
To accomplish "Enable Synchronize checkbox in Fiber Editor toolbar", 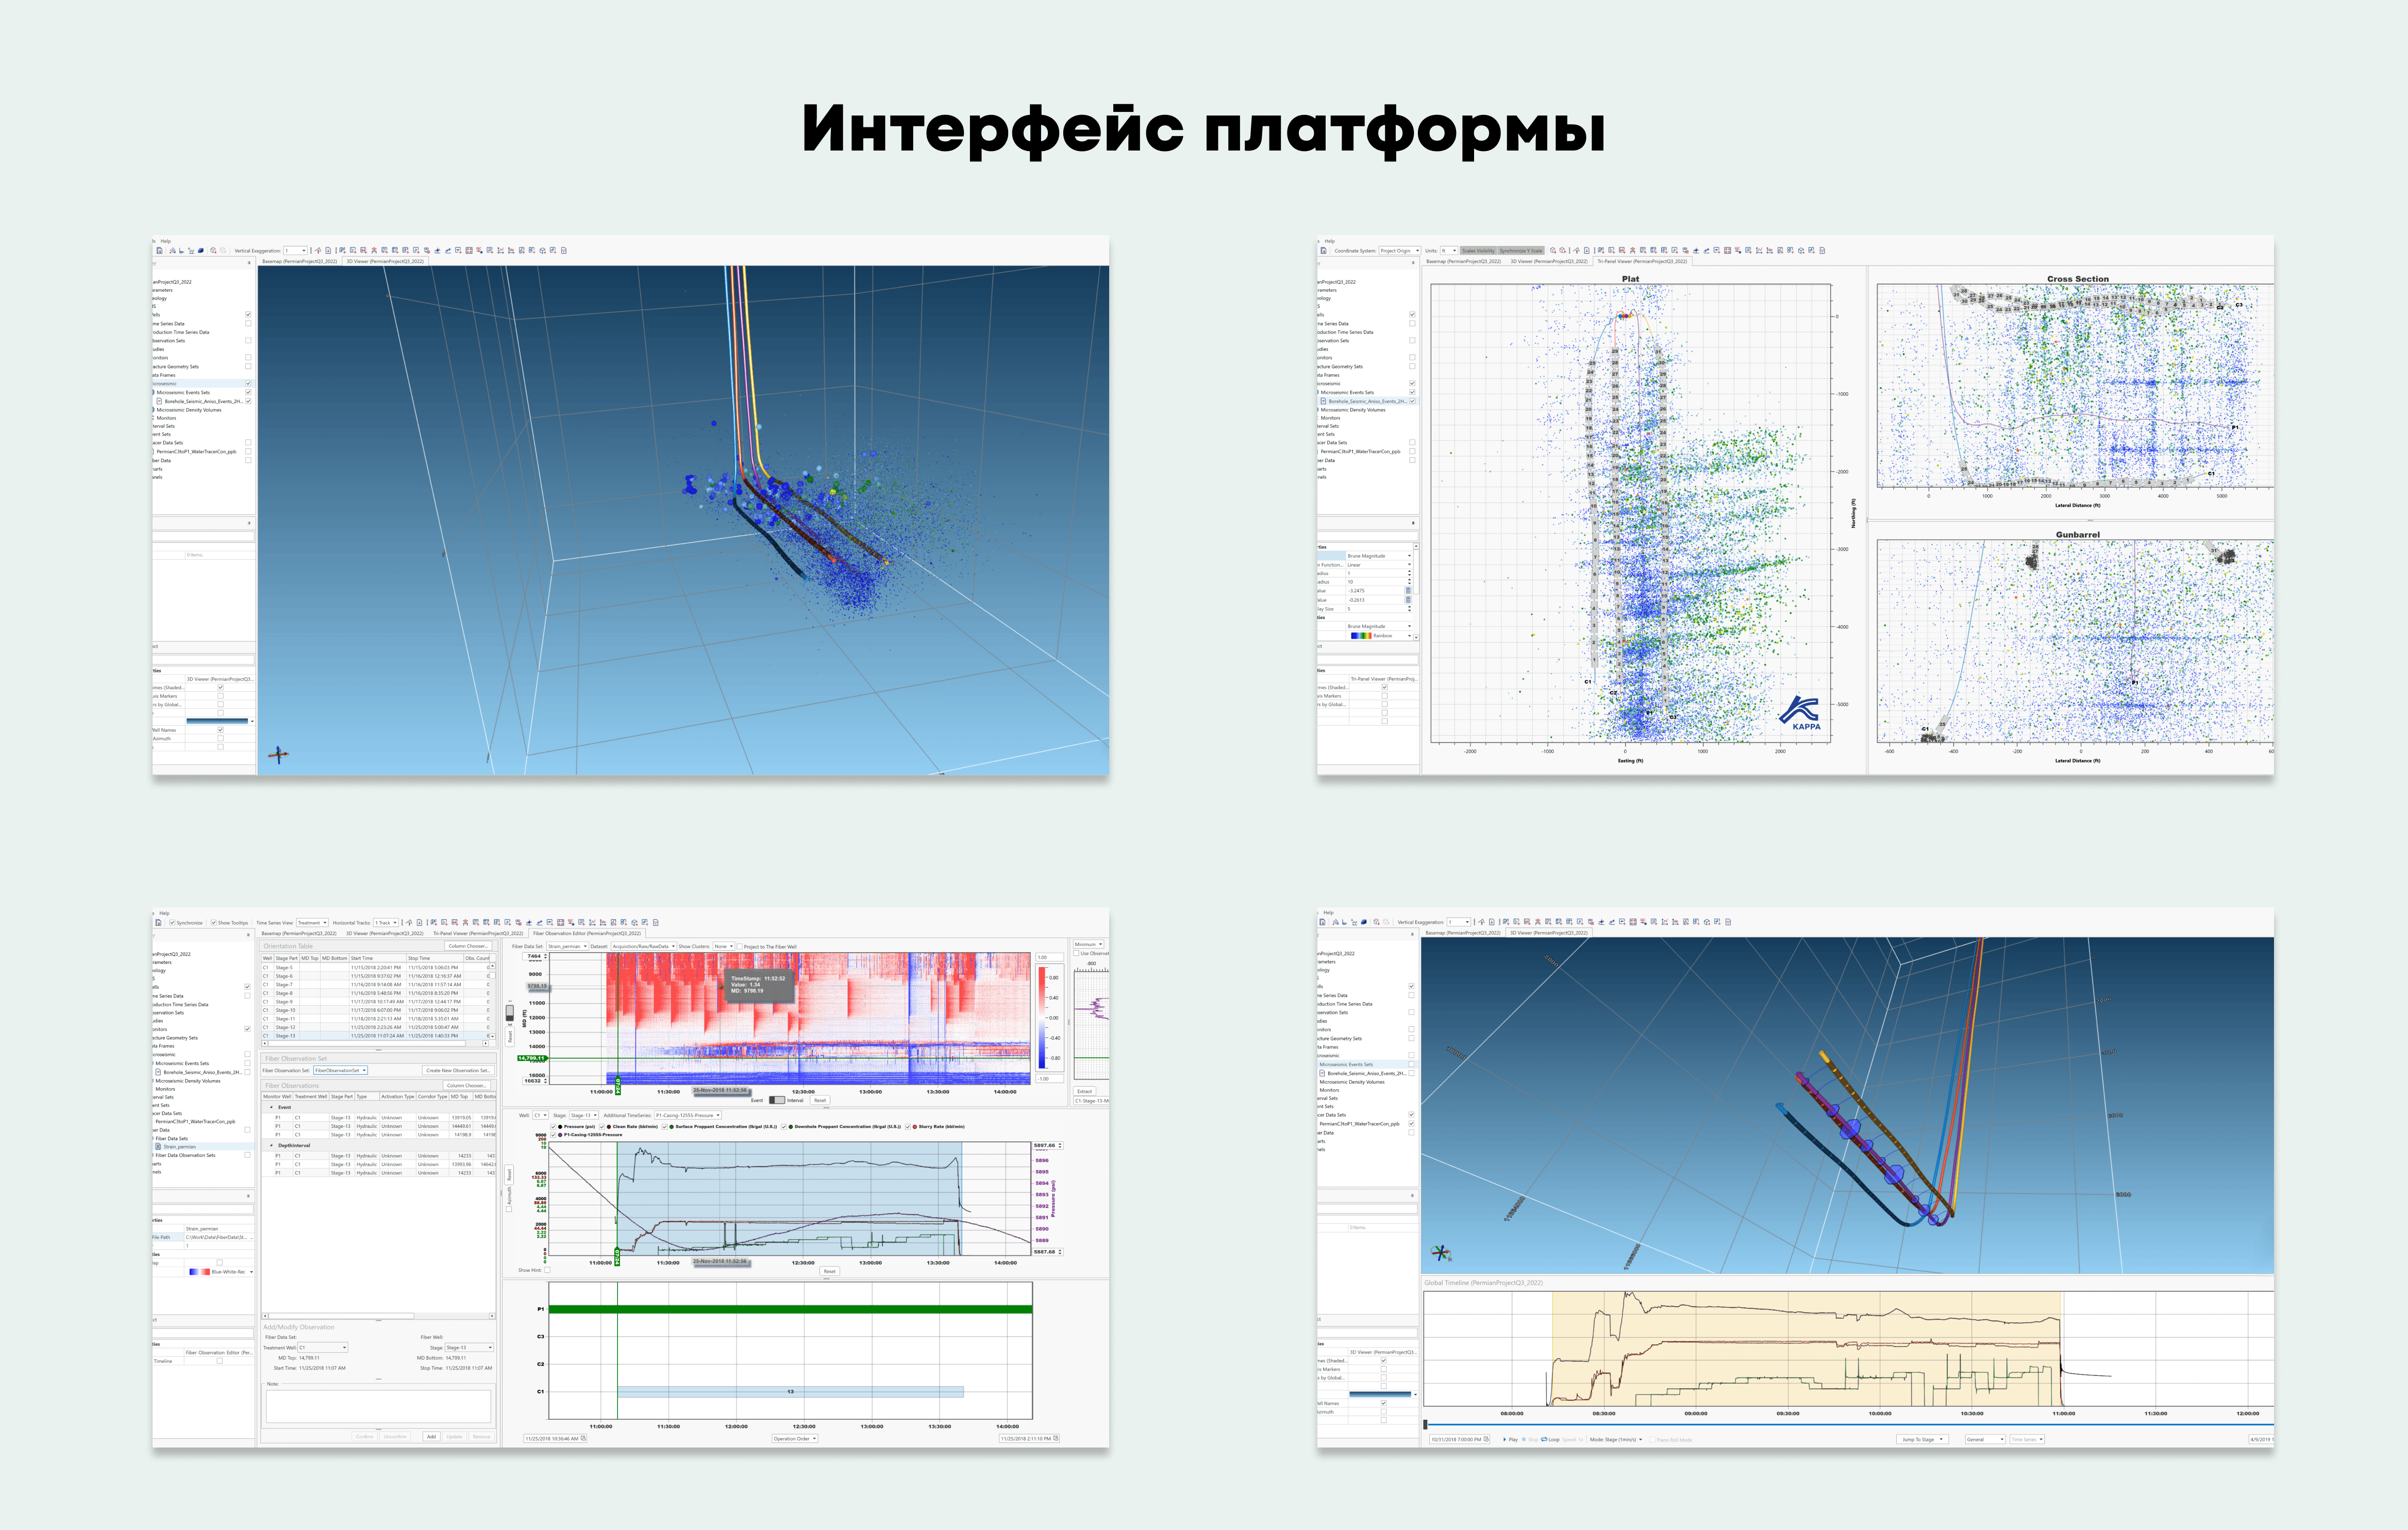I will click(x=172, y=922).
